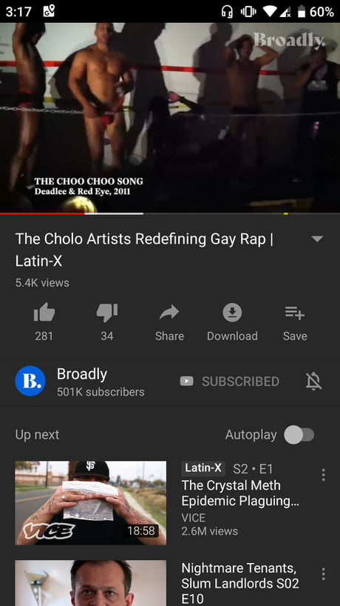Tap the maps notification icon in status bar
This screenshot has height=606, width=340.
49,11
